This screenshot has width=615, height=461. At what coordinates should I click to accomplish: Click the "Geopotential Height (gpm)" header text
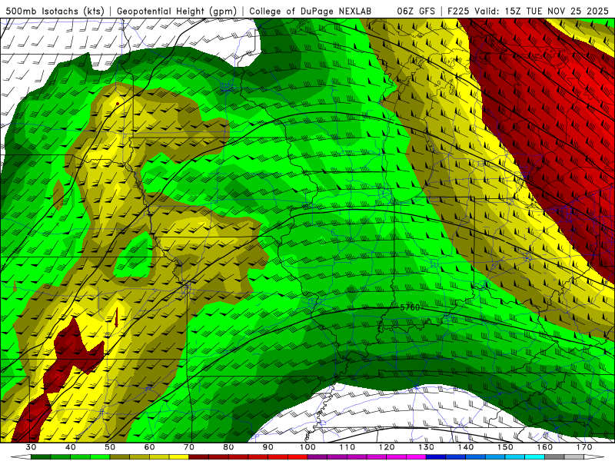177,11
